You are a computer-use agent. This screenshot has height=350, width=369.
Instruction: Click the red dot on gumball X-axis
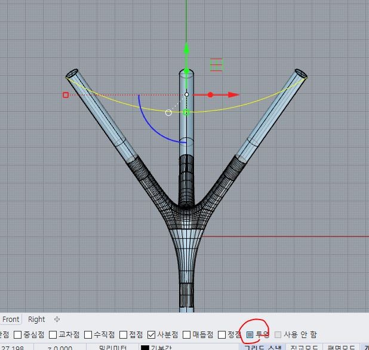click(210, 94)
